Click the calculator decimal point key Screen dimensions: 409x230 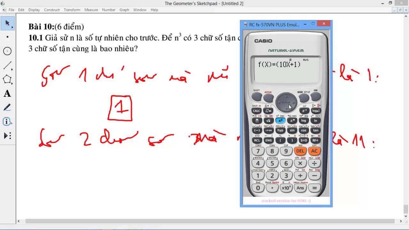272,188
